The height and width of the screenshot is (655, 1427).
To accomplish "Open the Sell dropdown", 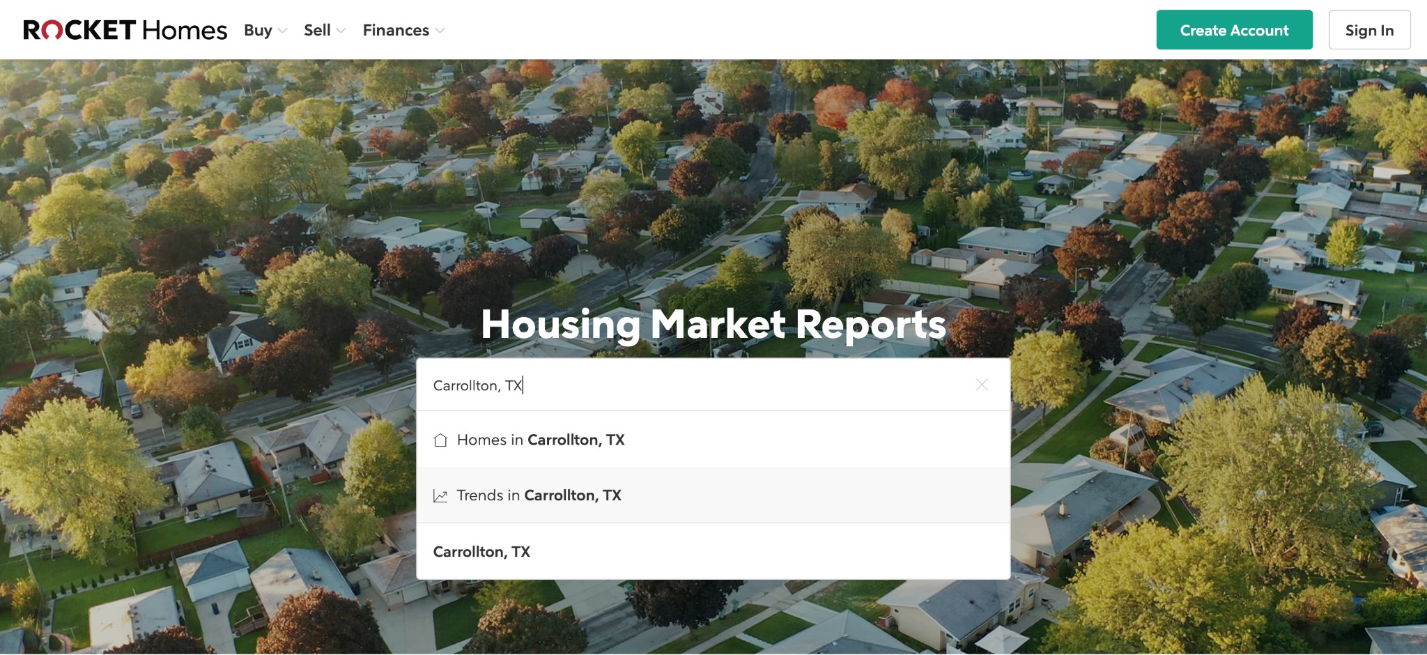I will pyautogui.click(x=324, y=30).
